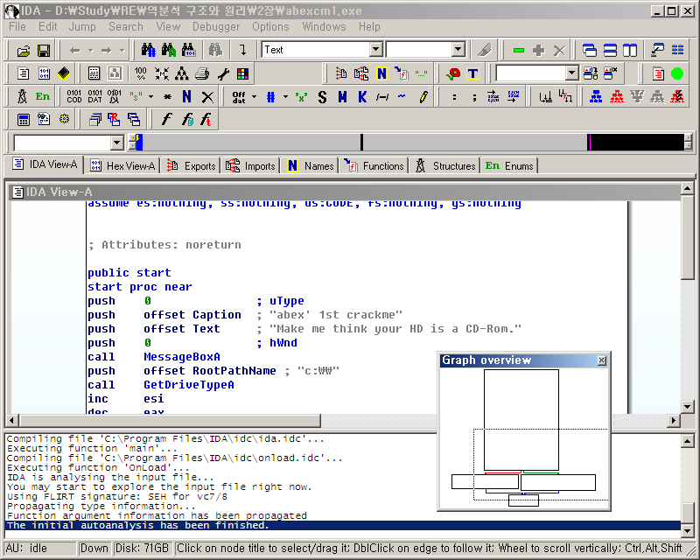The height and width of the screenshot is (560, 700).
Task: Close the Graph overview panel
Action: pos(602,360)
